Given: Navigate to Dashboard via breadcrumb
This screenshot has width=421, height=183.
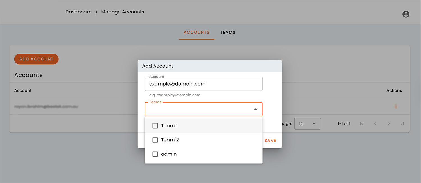Looking at the screenshot, I should coord(78,12).
